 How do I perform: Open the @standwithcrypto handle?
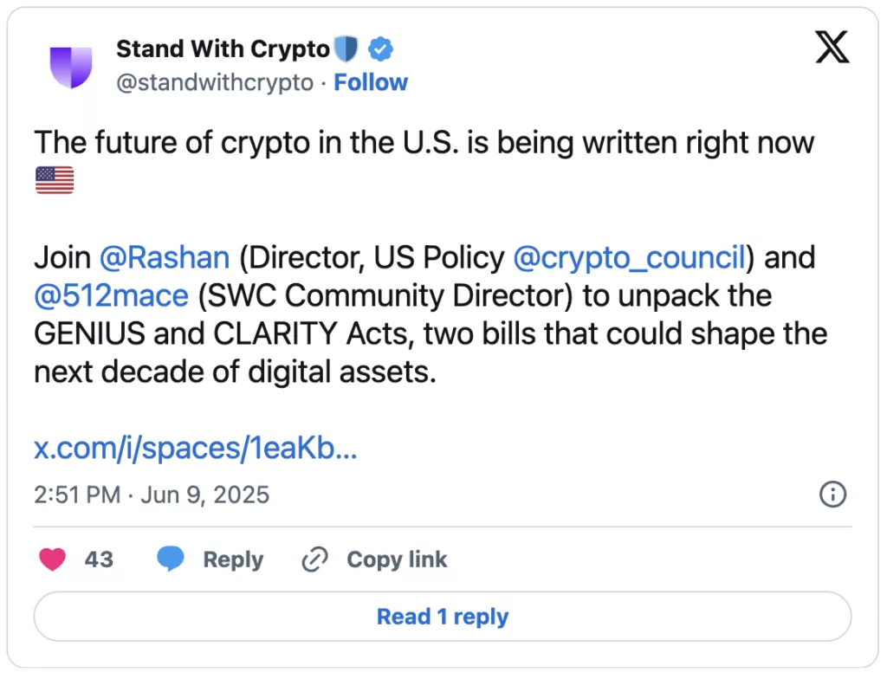coord(215,82)
